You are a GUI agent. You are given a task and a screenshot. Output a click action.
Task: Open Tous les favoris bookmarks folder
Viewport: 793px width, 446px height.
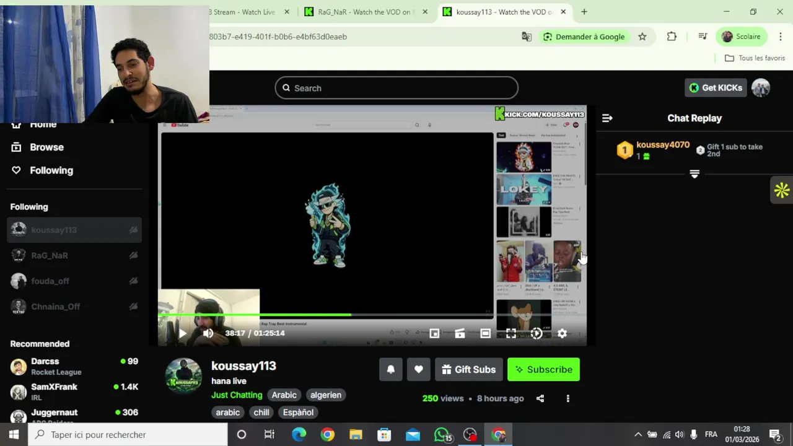[755, 58]
